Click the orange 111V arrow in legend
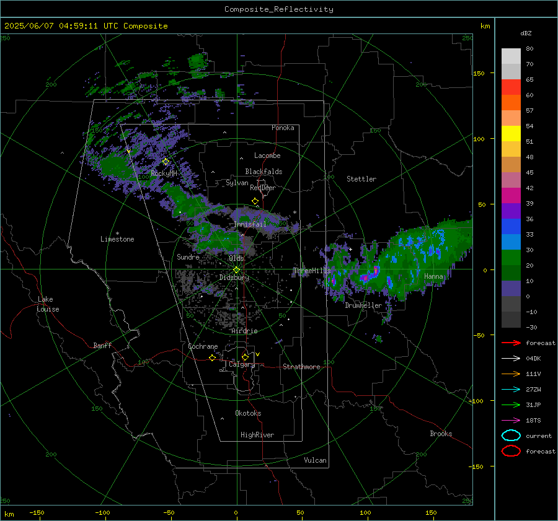Image resolution: width=558 pixels, height=521 pixels. [x=511, y=374]
